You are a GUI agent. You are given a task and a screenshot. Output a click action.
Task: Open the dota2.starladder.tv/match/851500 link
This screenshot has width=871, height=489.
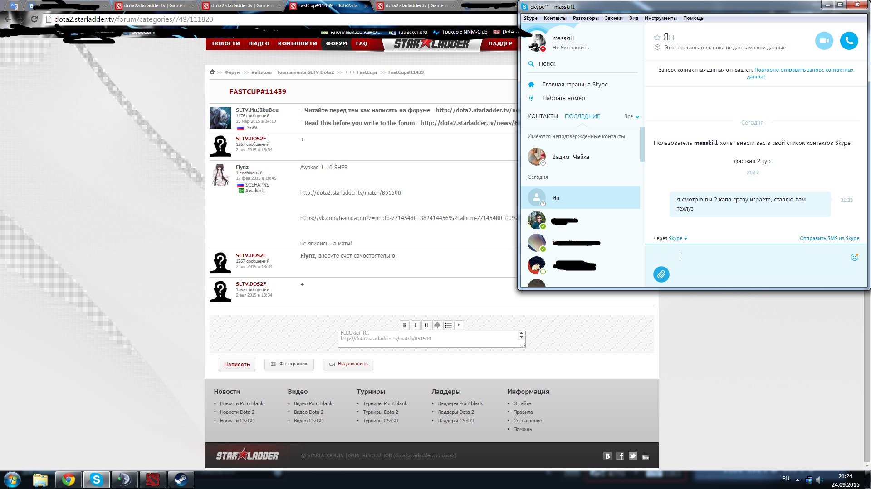coord(350,193)
